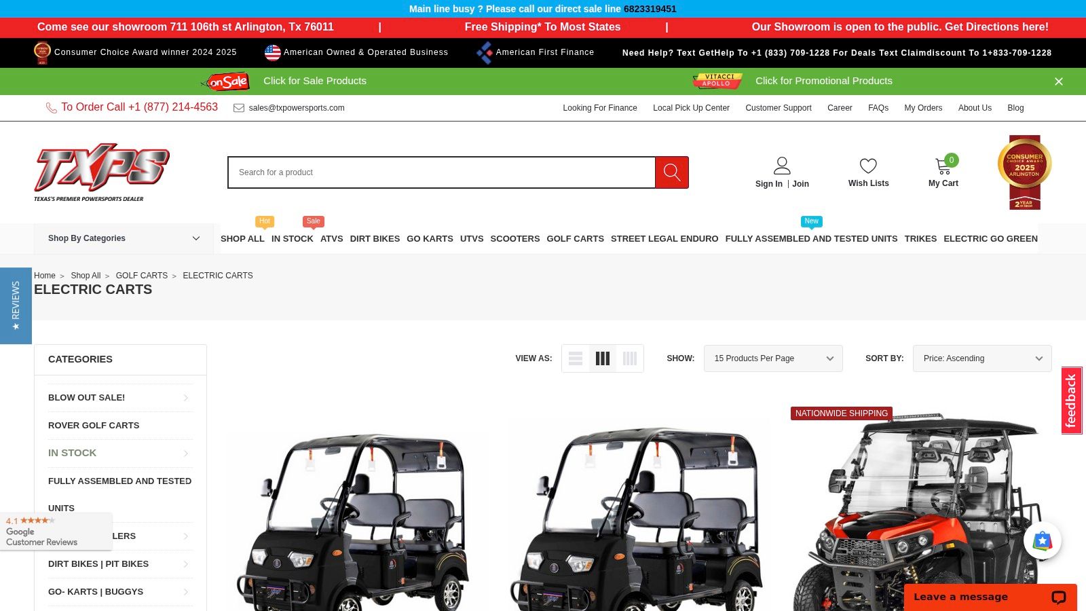Click the envelope email icon

pos(239,108)
